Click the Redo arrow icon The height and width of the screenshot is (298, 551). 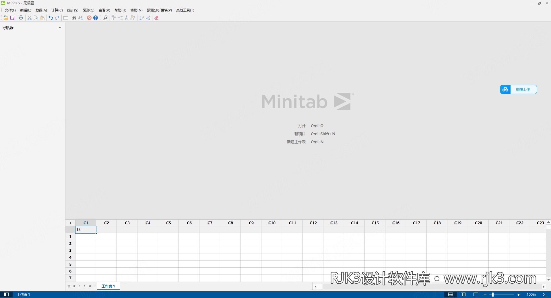point(57,18)
